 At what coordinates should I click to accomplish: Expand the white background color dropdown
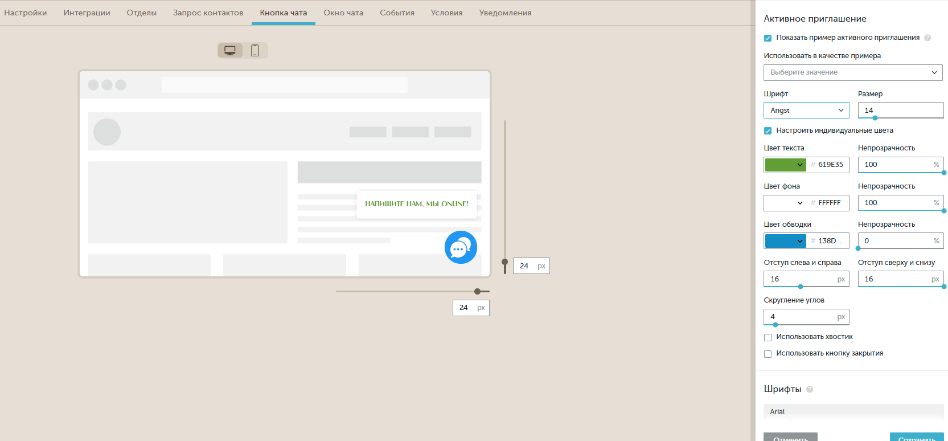click(x=785, y=203)
